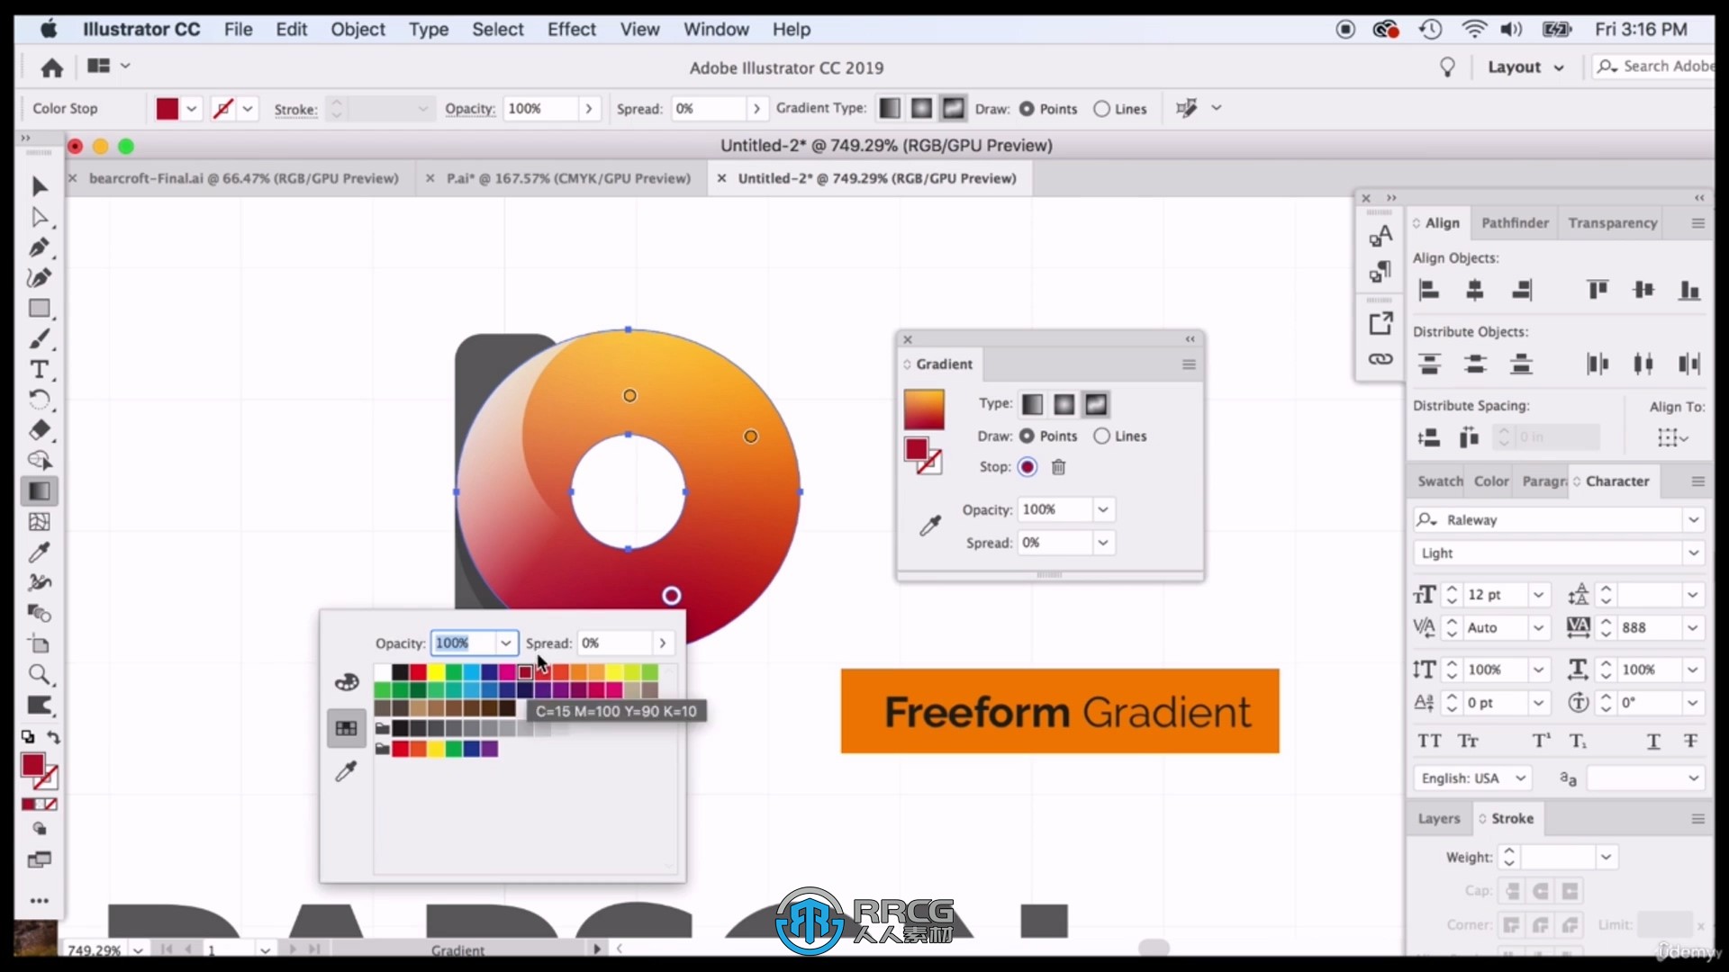
Task: Click the Fill color box in toolbar
Action: [33, 765]
